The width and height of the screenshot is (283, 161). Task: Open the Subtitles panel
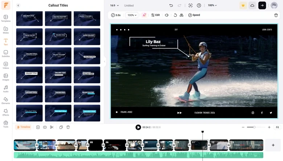click(x=6, y=53)
